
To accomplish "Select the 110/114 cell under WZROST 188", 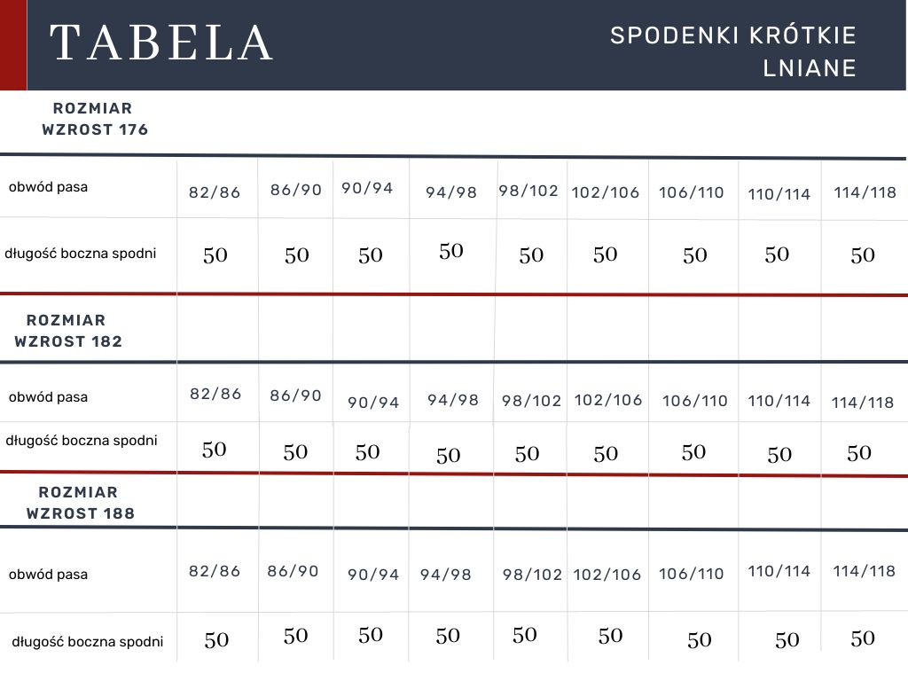I will coord(779,571).
